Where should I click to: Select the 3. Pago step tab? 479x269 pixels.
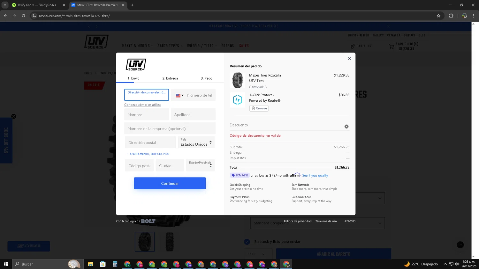206,78
